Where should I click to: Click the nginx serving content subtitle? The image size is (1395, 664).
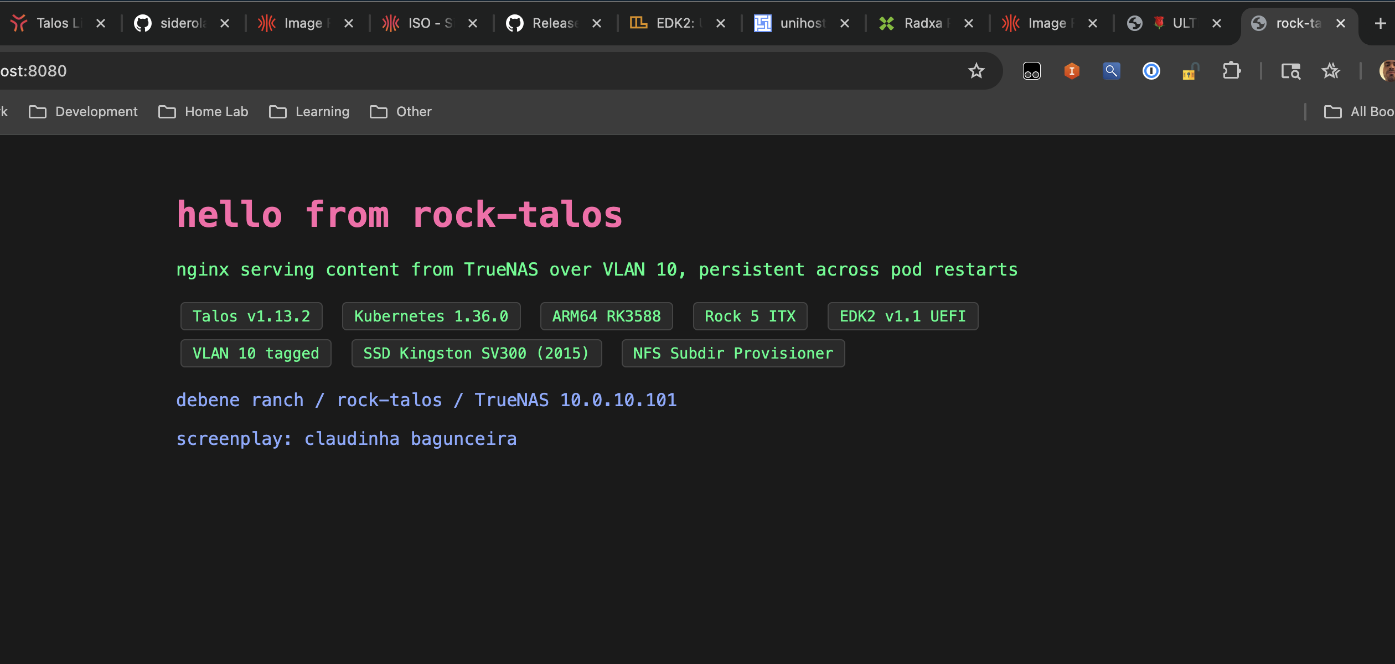pyautogui.click(x=597, y=269)
